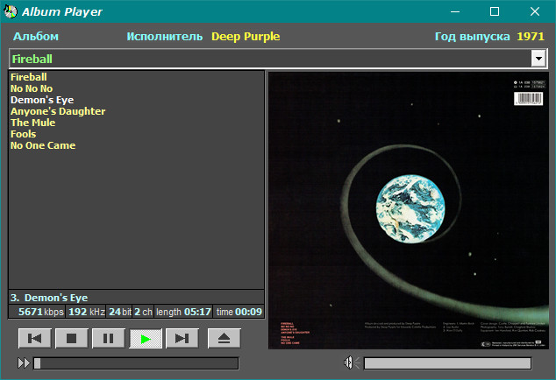Click the Fireball album combo box field

tap(278, 59)
